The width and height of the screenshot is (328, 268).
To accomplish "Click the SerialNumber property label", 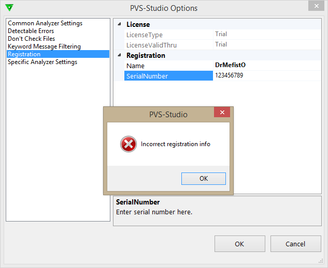I will coord(147,76).
